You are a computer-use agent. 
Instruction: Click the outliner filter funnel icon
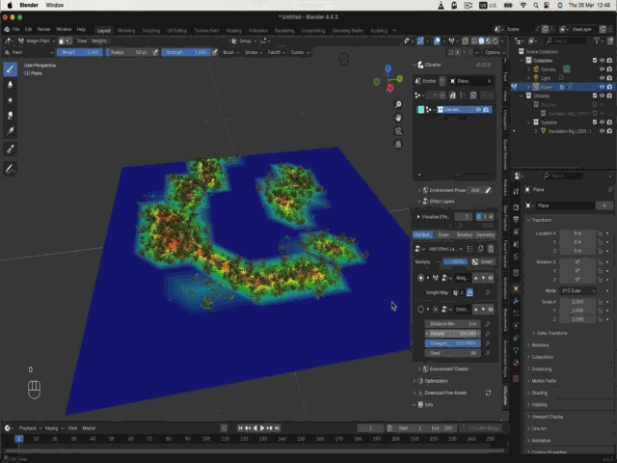597,41
